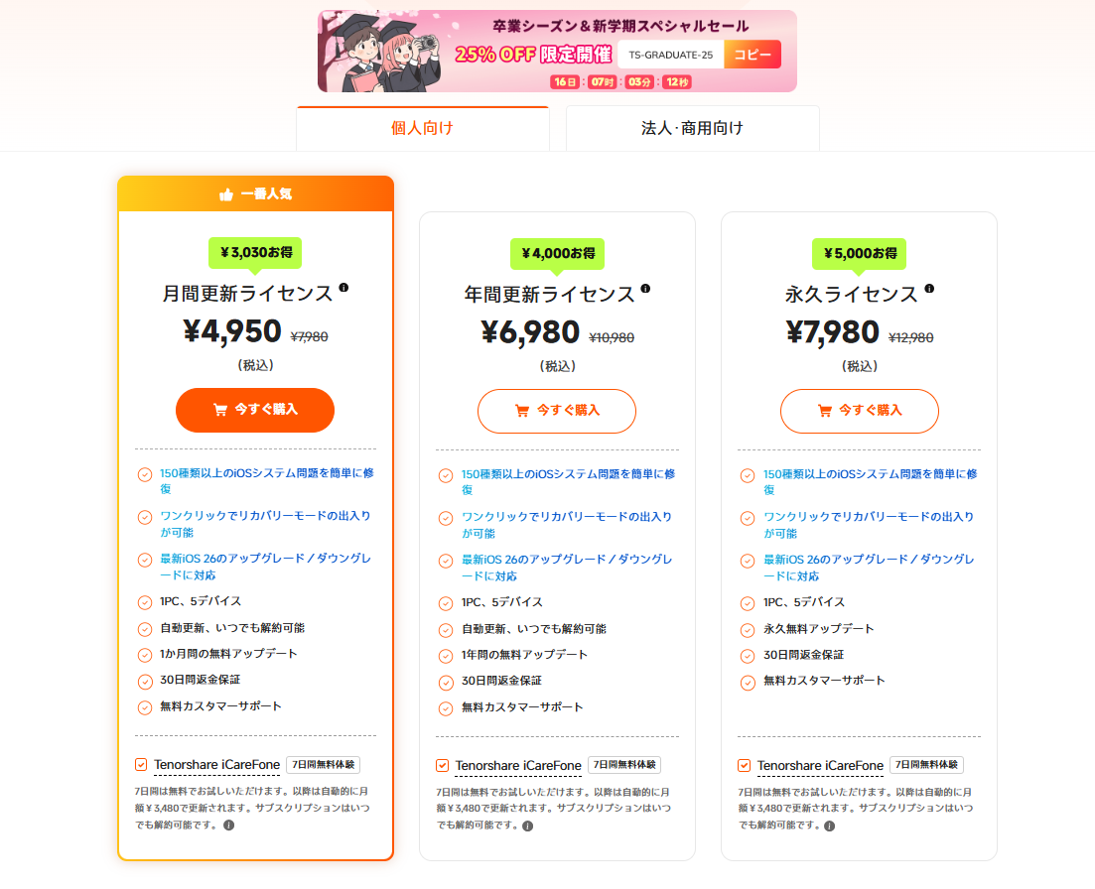
Task: Click the コピー coupon code button
Action: coord(752,54)
